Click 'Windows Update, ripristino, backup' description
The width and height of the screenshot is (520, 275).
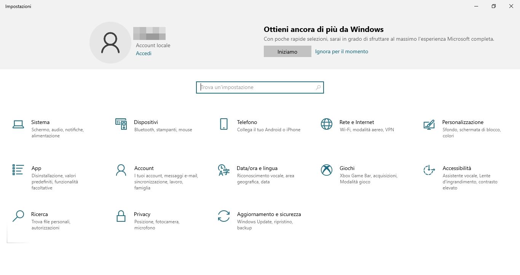[265, 225]
